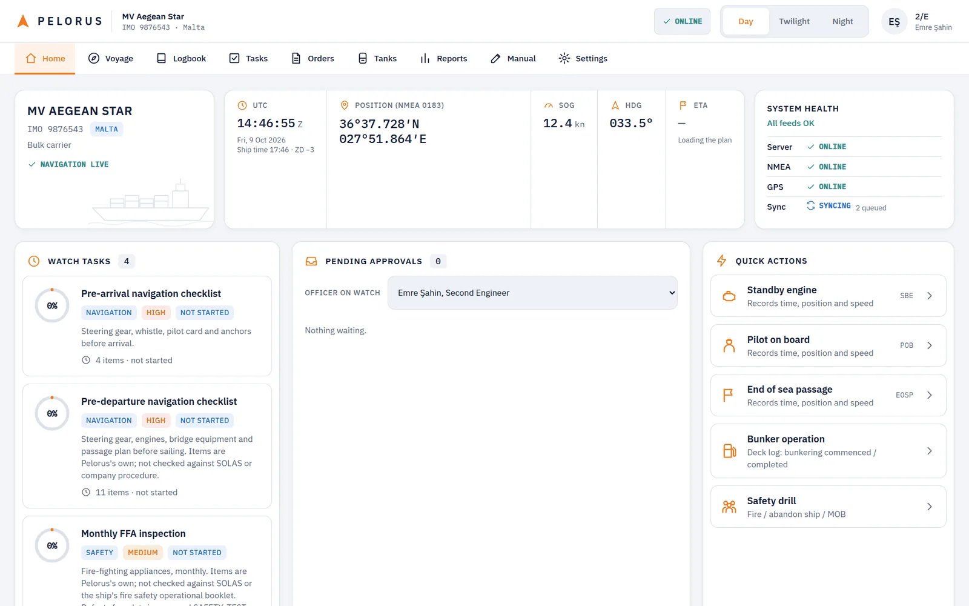The height and width of the screenshot is (606, 969).
Task: Click the heading arrow icon next to HDG
Action: (x=615, y=105)
